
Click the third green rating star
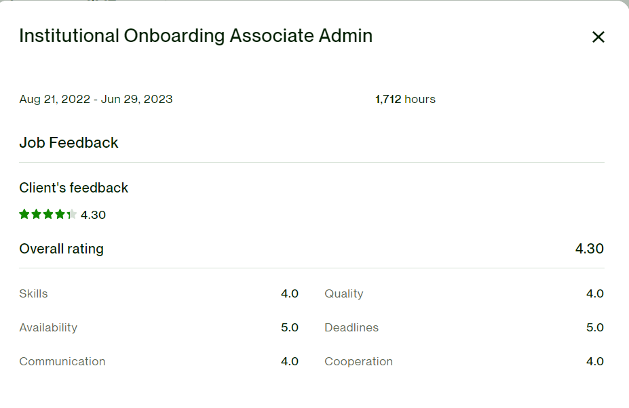48,215
